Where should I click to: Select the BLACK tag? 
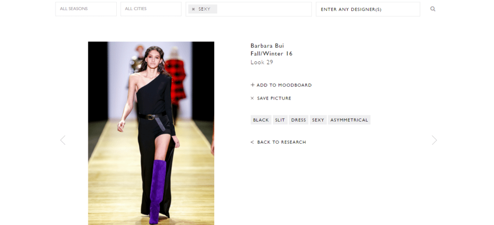pyautogui.click(x=261, y=120)
